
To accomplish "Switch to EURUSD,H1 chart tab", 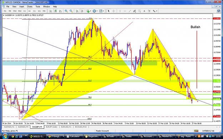I will click(x=66, y=127).
